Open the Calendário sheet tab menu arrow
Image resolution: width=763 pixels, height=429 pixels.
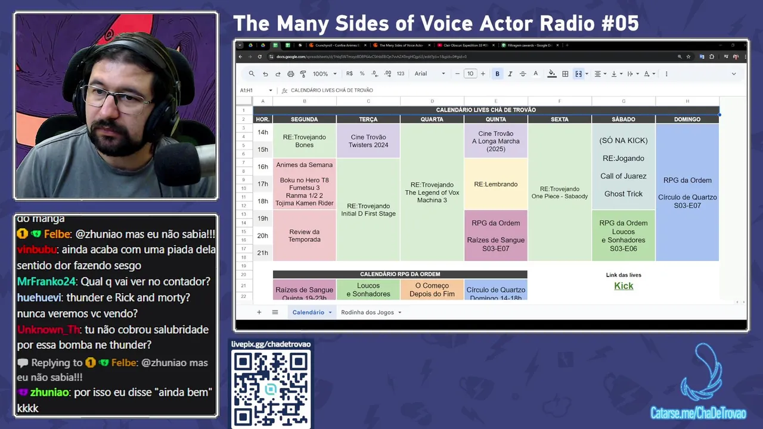(330, 312)
